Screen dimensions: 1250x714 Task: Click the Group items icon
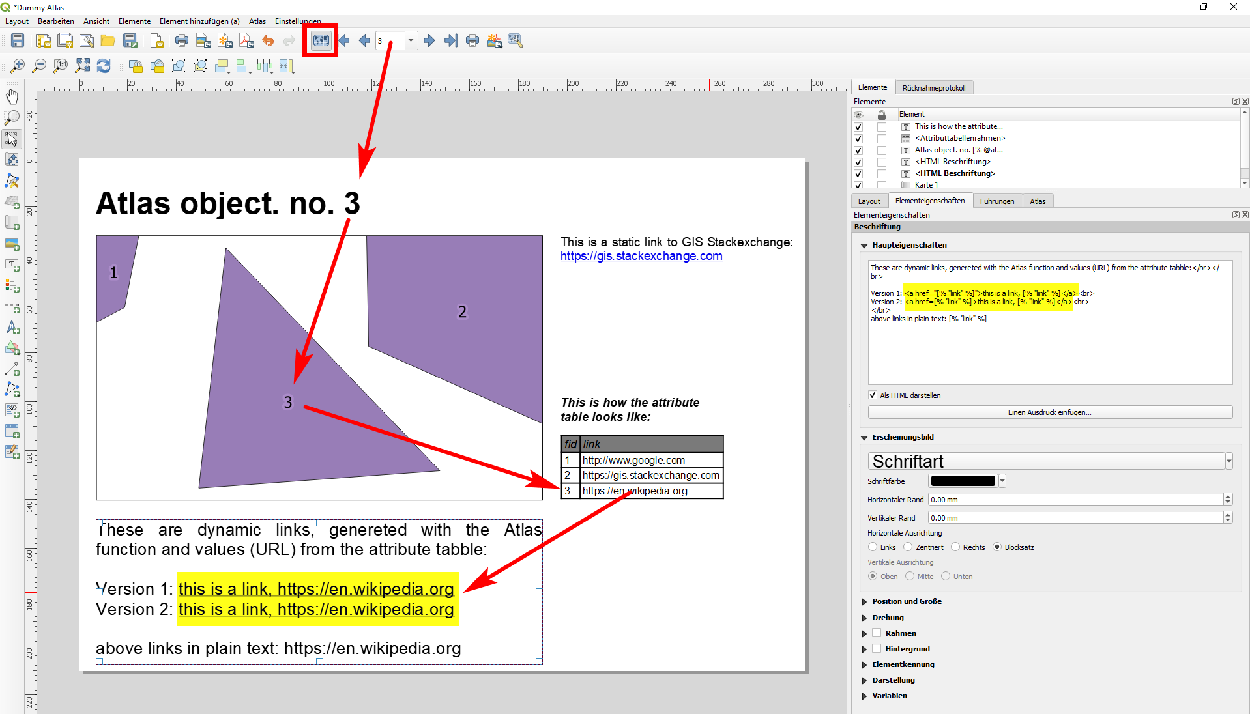pos(179,66)
